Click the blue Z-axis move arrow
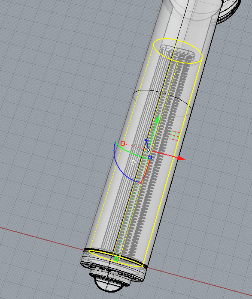The image size is (252, 299). 146,141
